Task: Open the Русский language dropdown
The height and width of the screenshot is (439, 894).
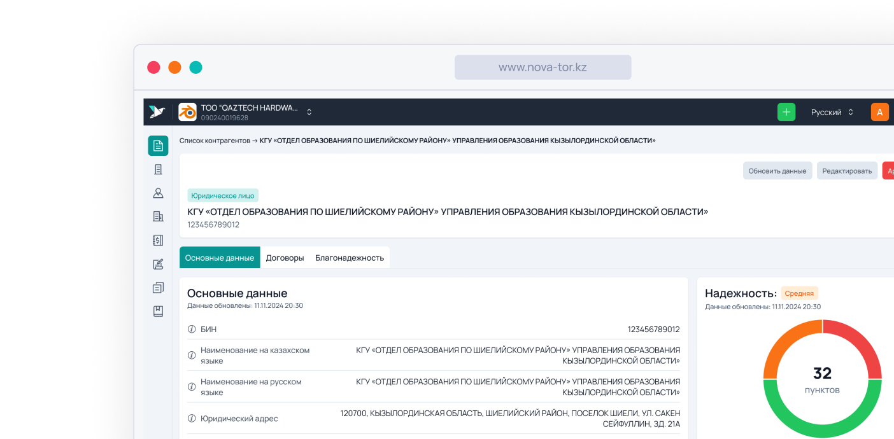Action: [x=832, y=112]
